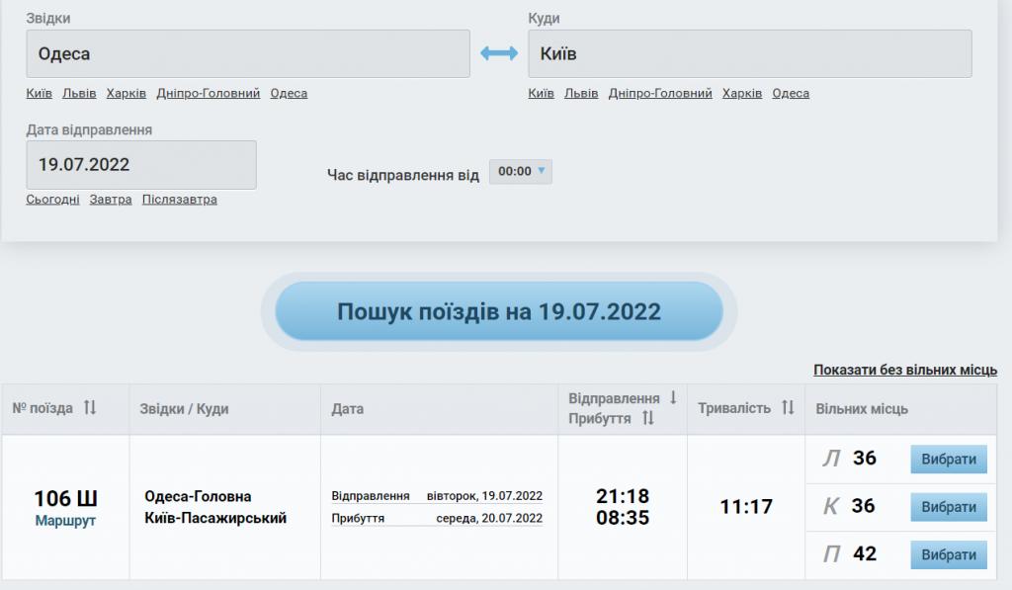Swap departure and destination stations arrow
Viewport: 1012px width, 590px height.
(499, 54)
